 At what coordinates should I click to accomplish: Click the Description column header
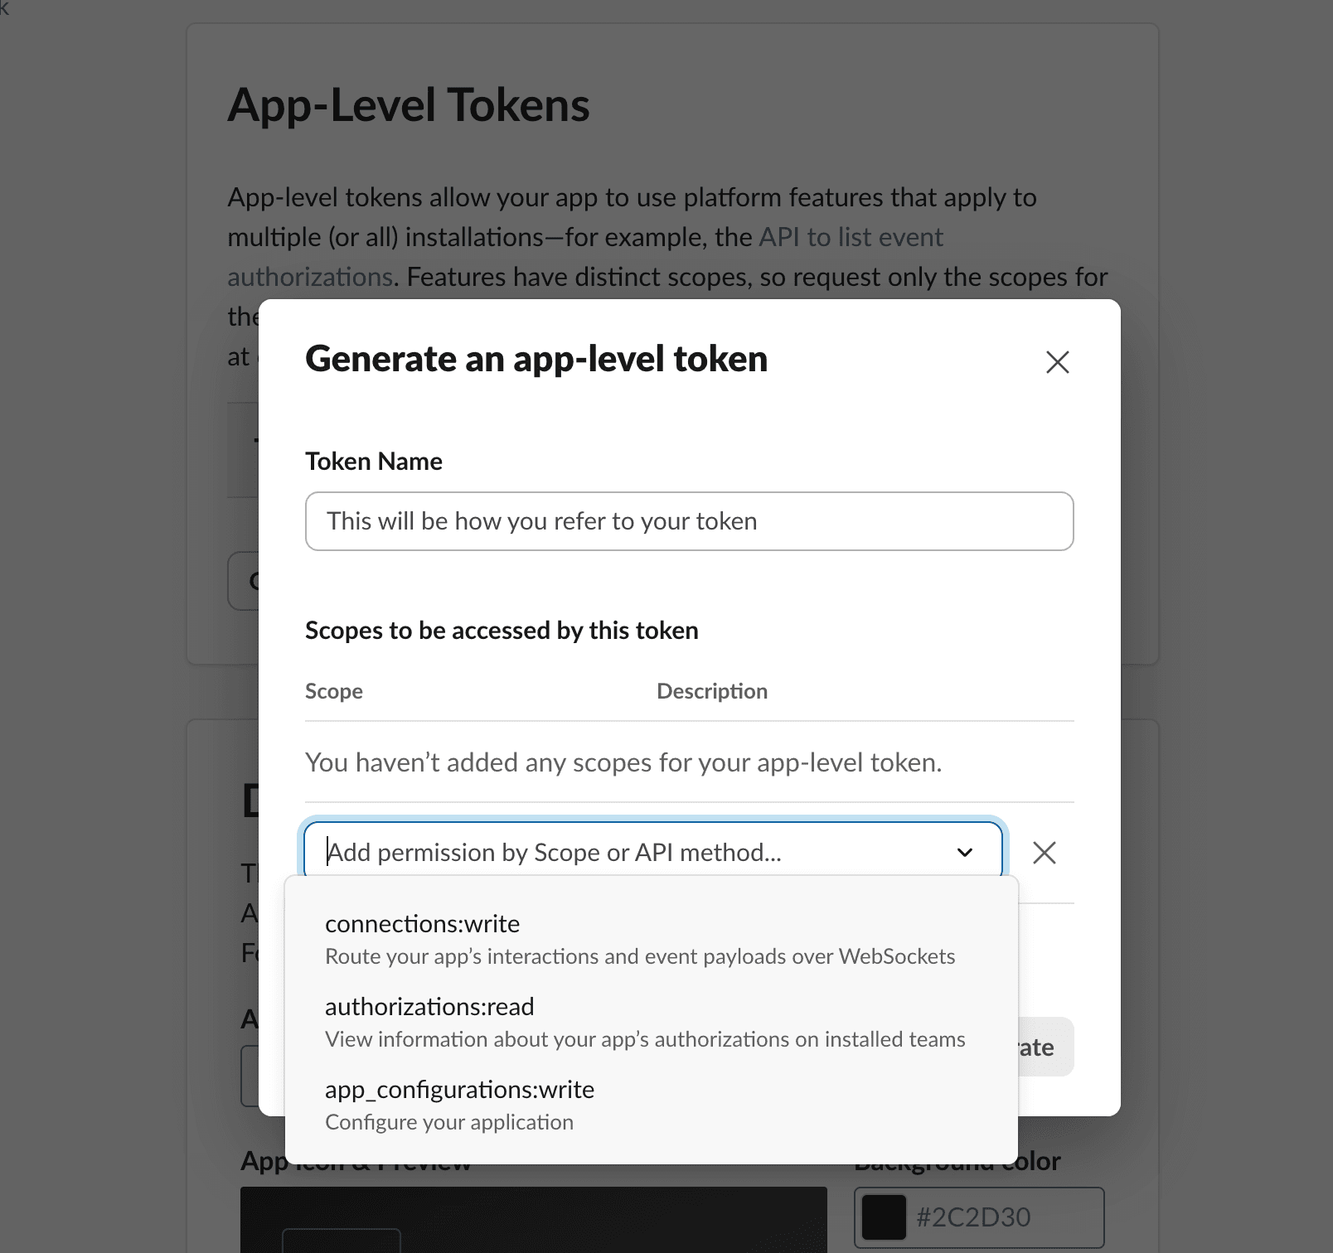click(712, 691)
